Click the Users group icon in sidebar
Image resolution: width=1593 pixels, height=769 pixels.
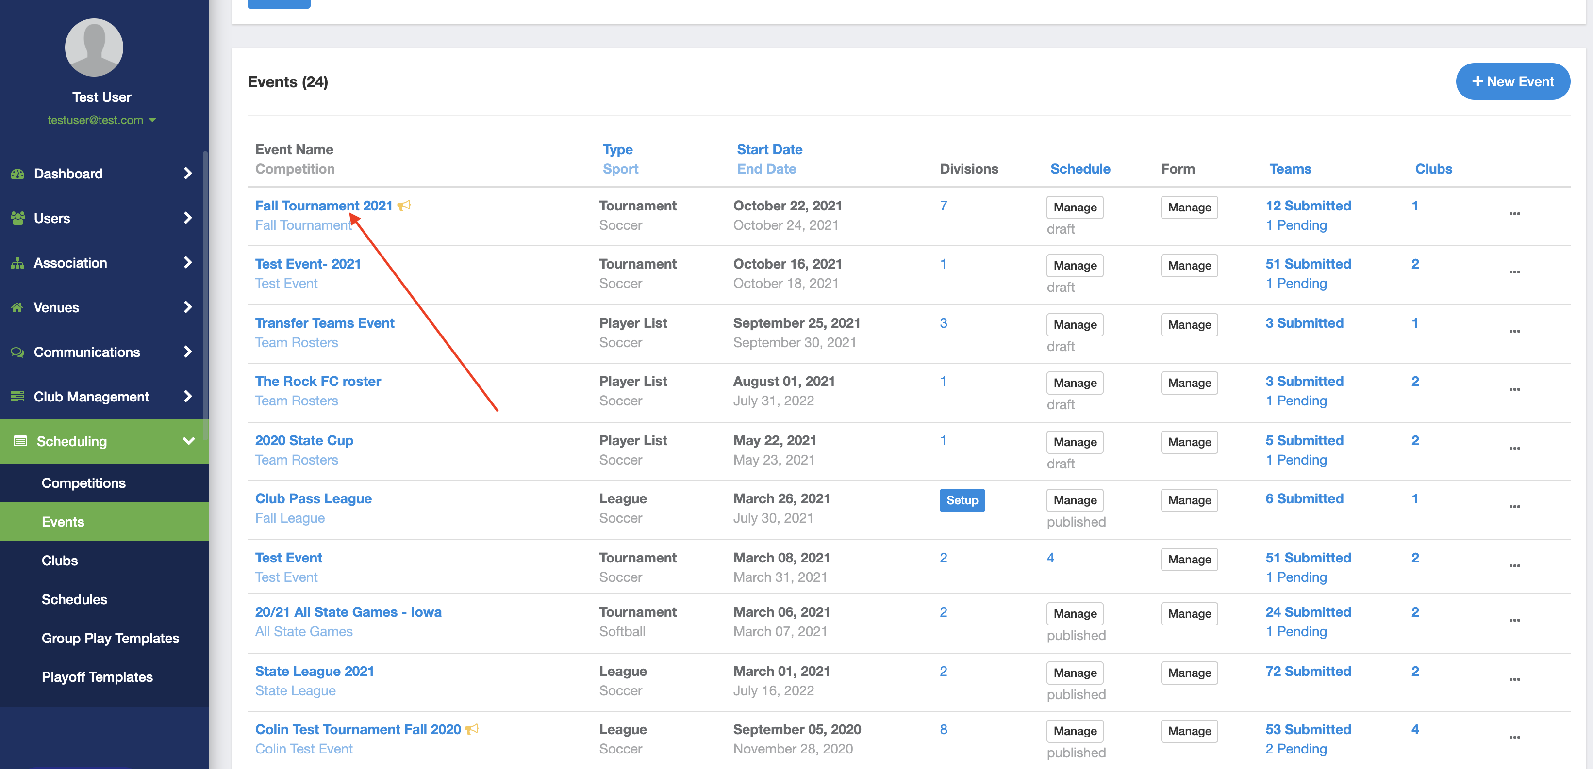(x=17, y=218)
